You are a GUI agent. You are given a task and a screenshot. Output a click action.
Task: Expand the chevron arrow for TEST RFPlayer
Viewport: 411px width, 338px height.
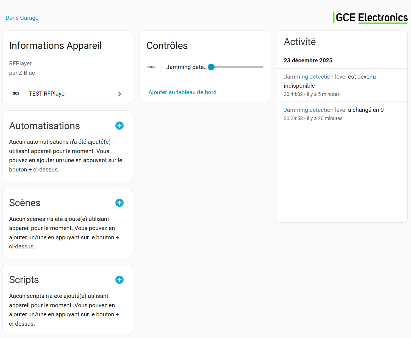point(120,94)
